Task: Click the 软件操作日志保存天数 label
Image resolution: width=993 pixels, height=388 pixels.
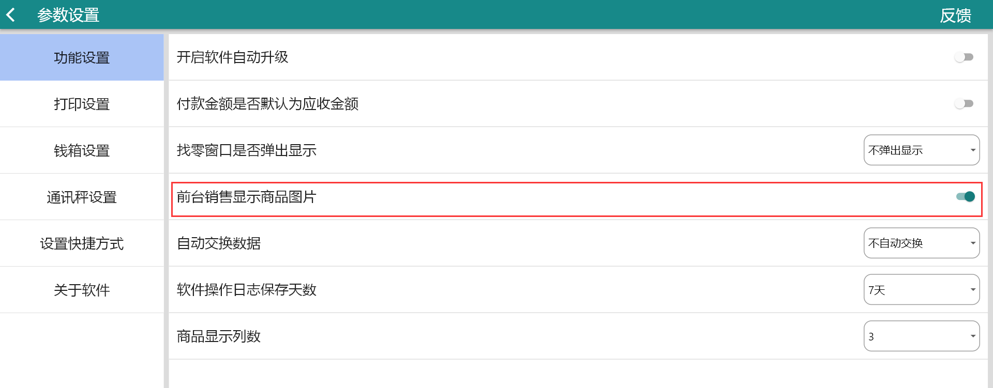Action: point(247,289)
